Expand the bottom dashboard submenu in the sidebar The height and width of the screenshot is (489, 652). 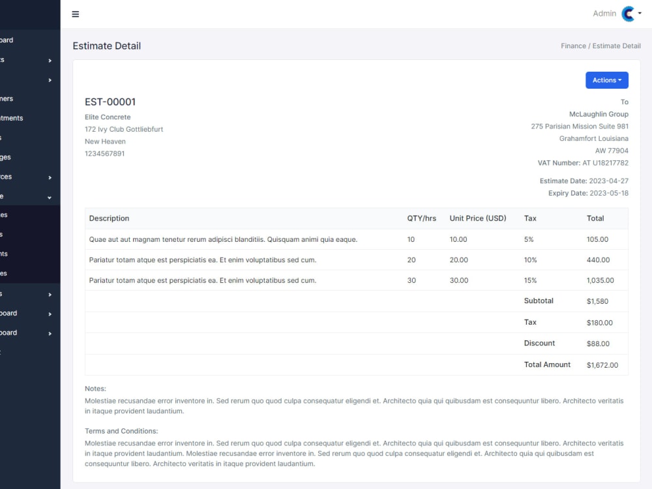(x=26, y=333)
